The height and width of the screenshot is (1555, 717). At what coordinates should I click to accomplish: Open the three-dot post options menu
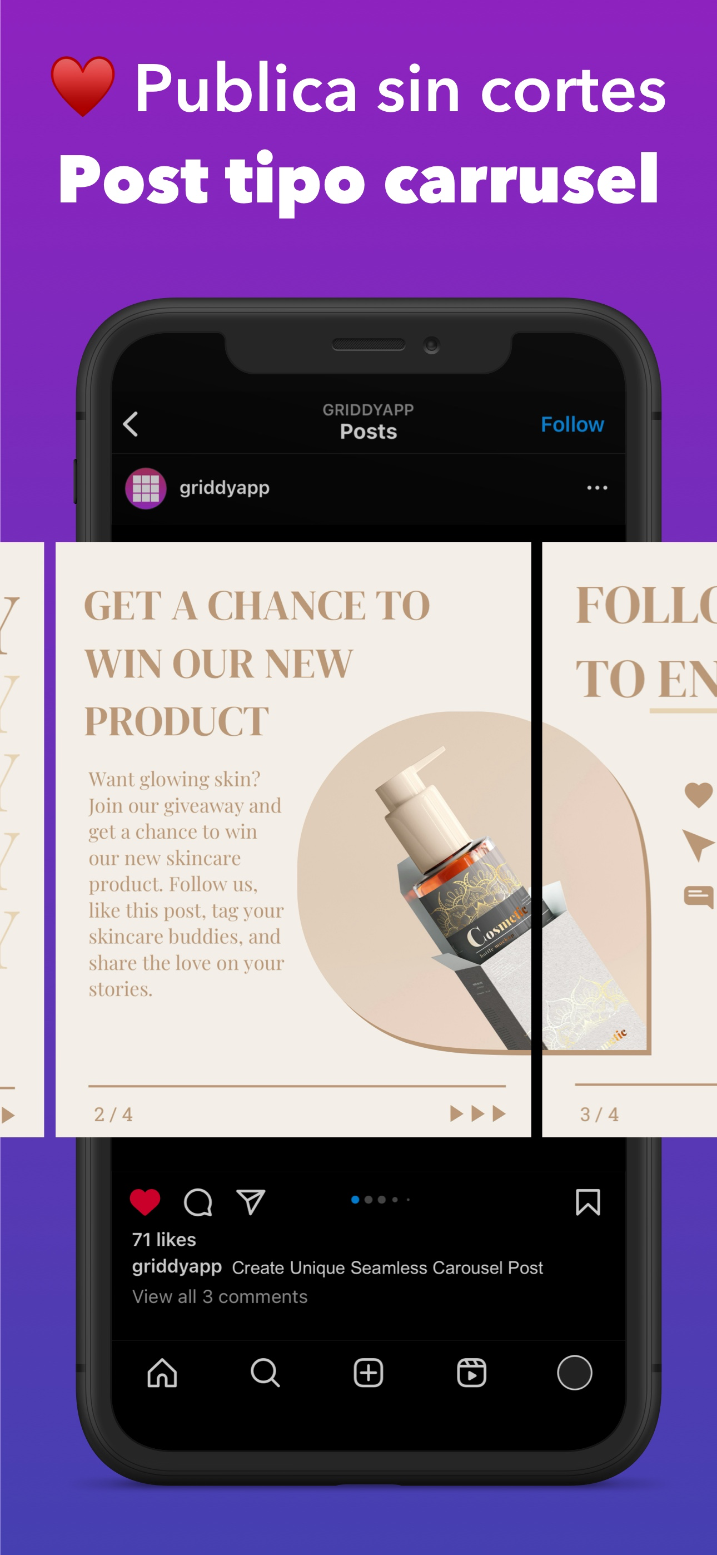pyautogui.click(x=597, y=487)
